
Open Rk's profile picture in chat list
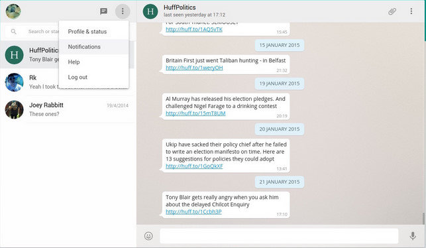pyautogui.click(x=14, y=82)
